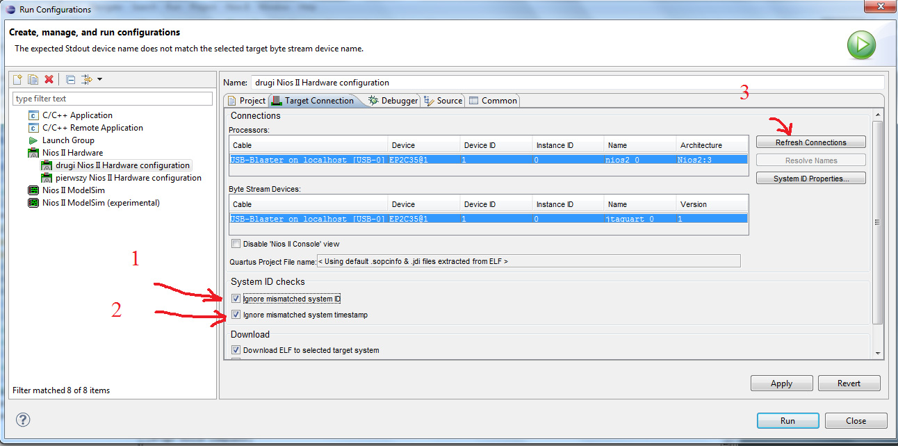898x446 pixels.
Task: Click the filter launch configurations icon
Action: coord(87,79)
